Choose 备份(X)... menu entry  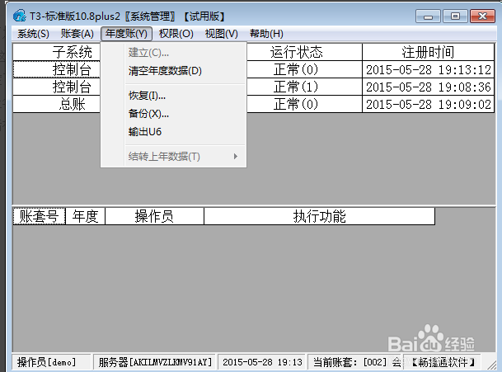coord(148,114)
